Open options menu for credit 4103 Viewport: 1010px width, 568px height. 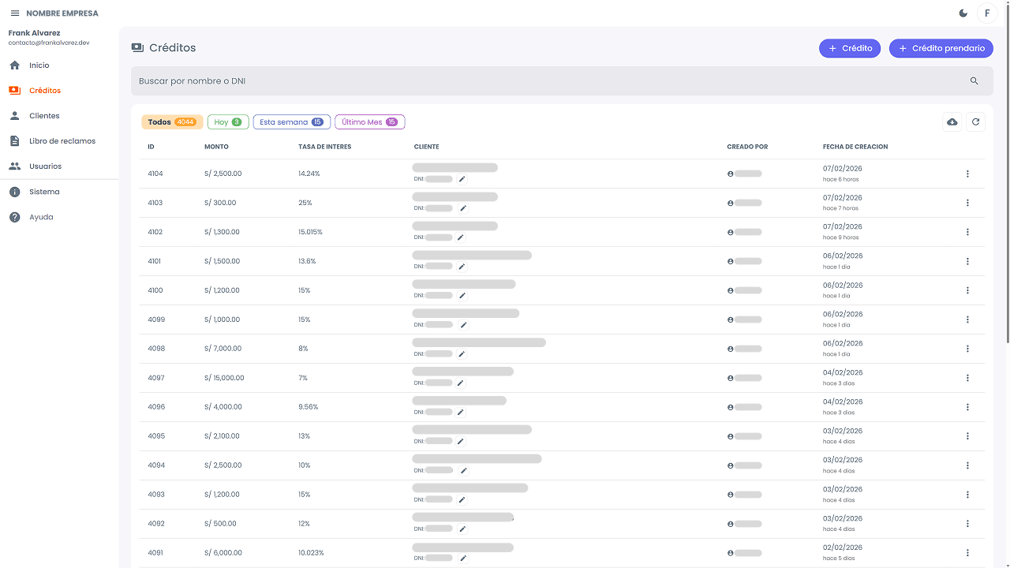tap(967, 203)
